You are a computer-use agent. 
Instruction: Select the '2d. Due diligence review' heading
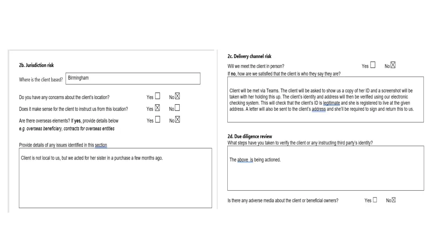tap(250, 137)
